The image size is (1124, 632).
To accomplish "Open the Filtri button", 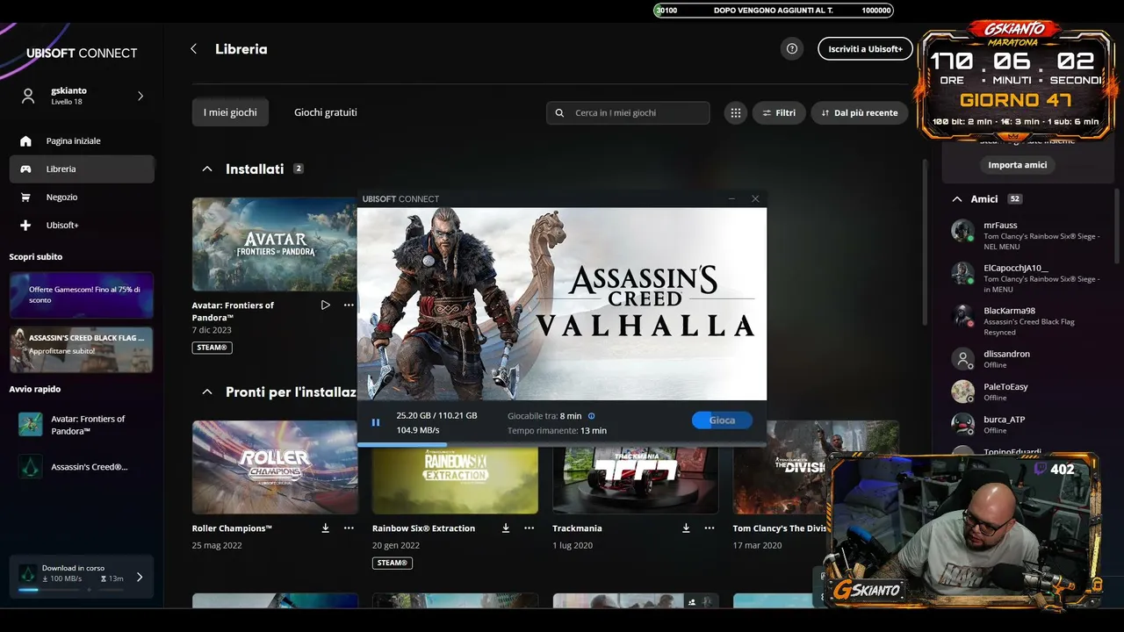I will point(779,113).
